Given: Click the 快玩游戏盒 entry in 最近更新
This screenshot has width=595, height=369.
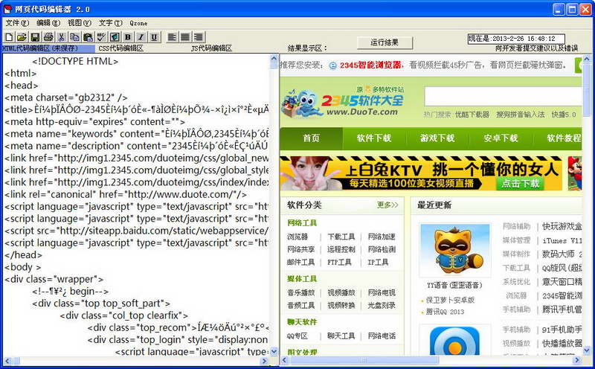Looking at the screenshot, I should coord(562,227).
